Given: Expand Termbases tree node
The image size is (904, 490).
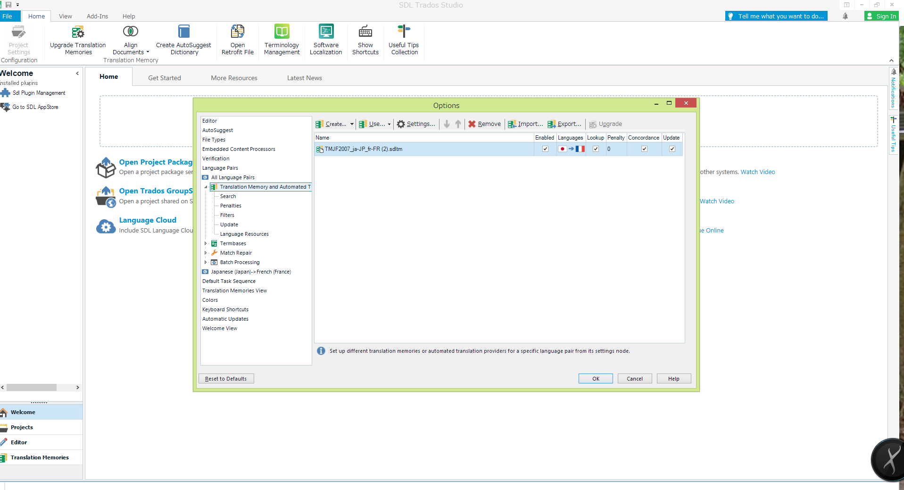Looking at the screenshot, I should [x=206, y=243].
